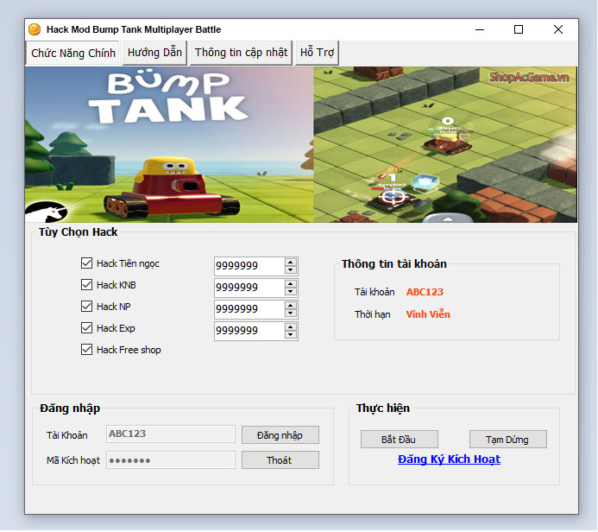Open the Hướng Dẫn tab

154,53
